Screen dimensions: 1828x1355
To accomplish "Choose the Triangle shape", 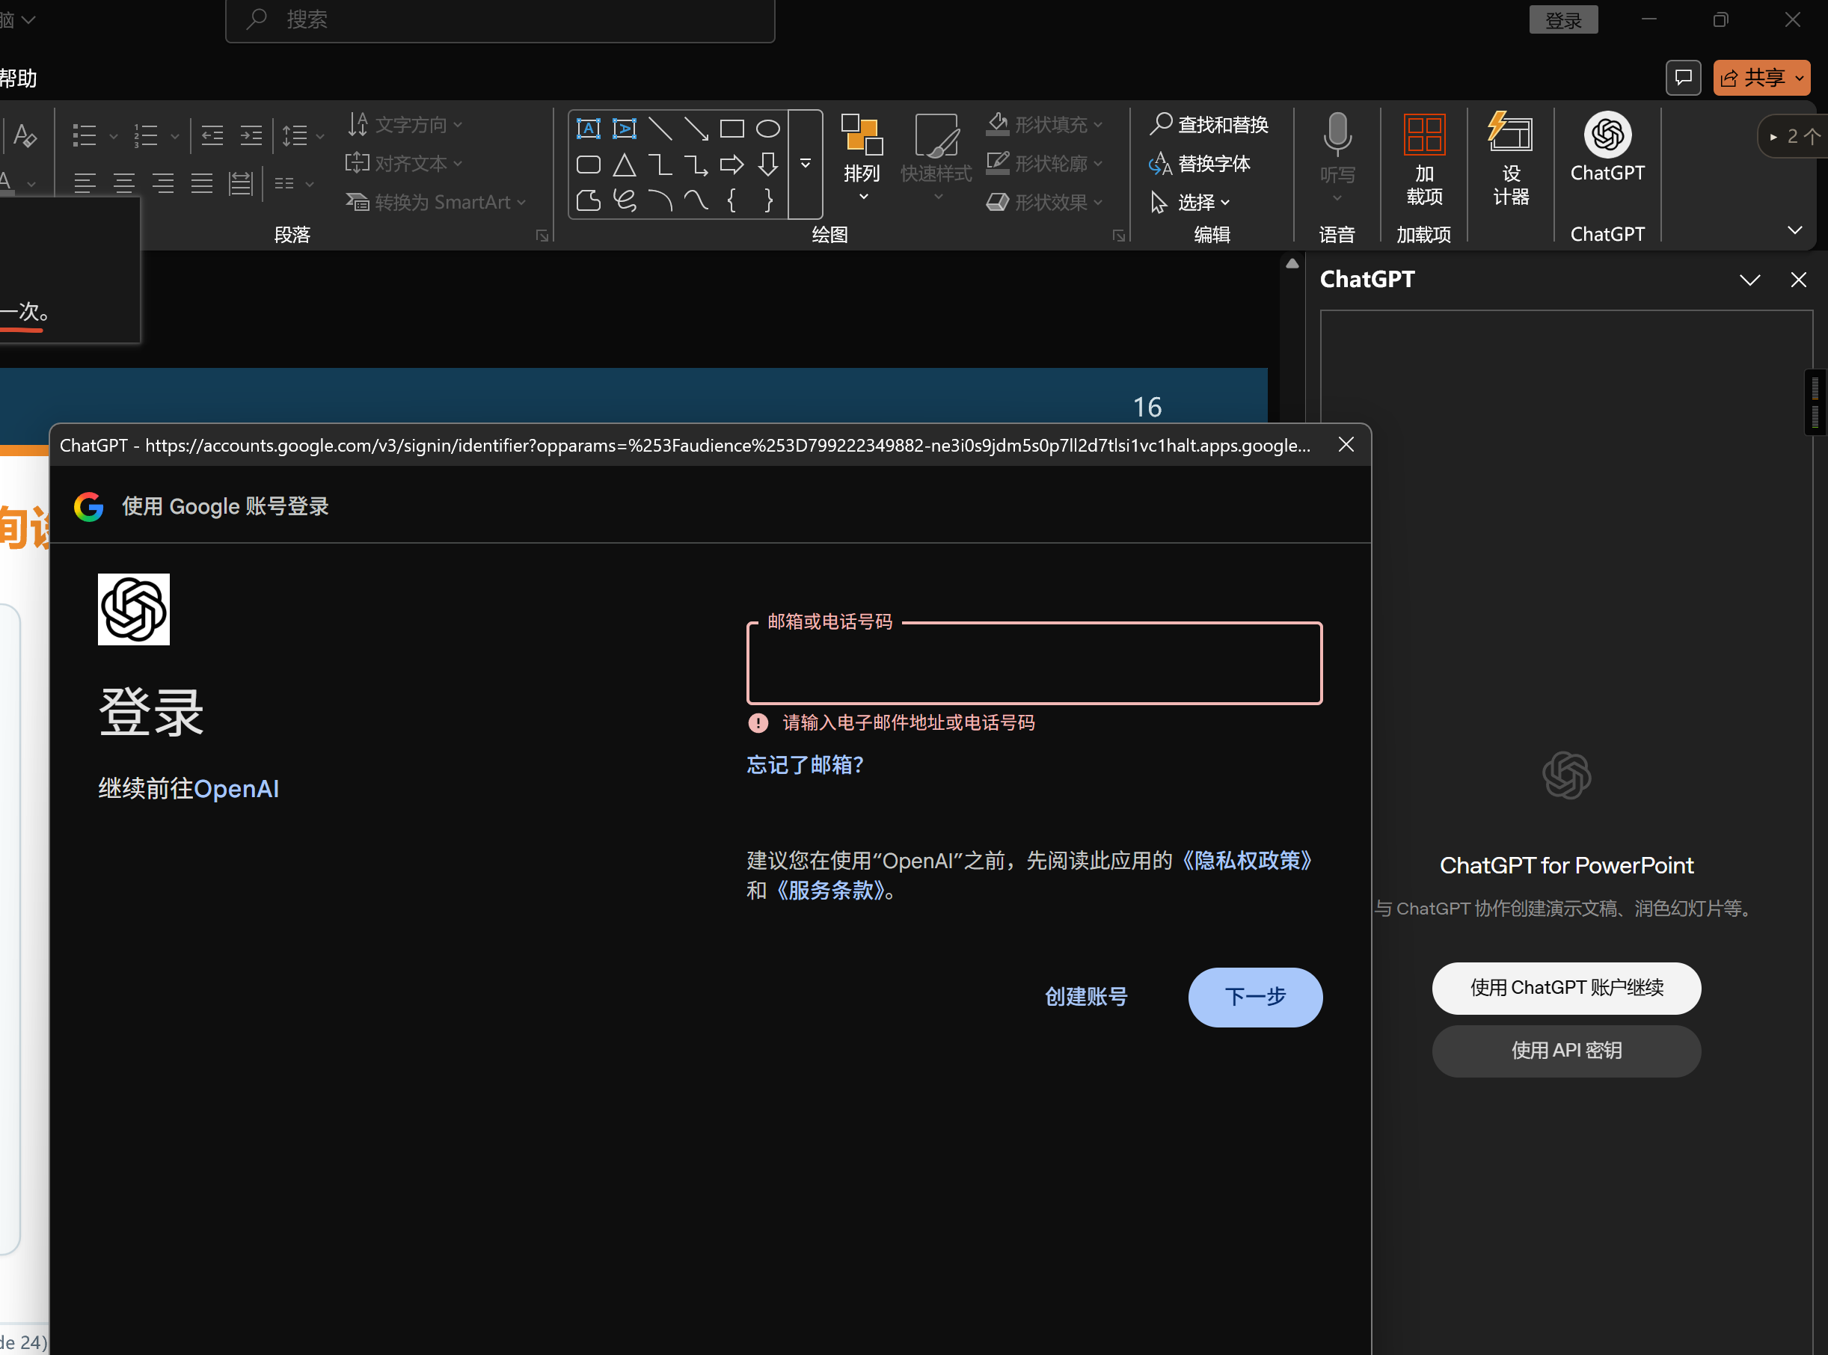I will 625,165.
